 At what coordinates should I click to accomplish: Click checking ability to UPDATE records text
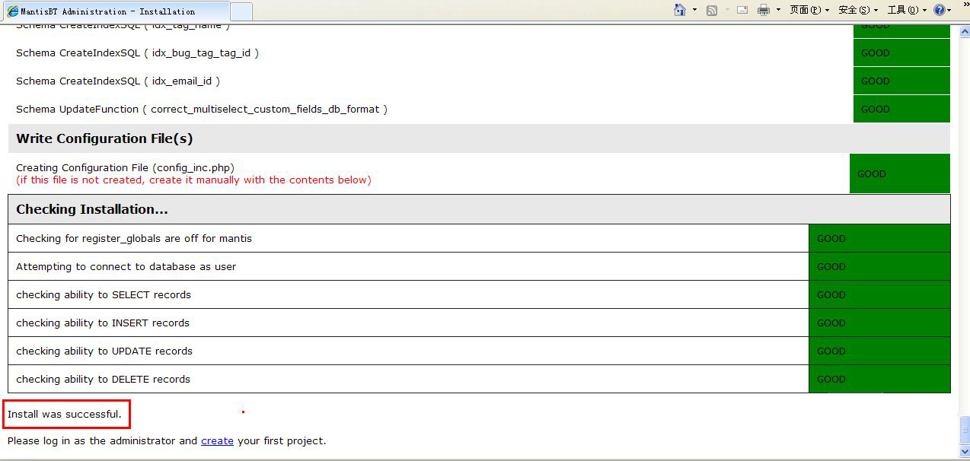[x=104, y=351]
